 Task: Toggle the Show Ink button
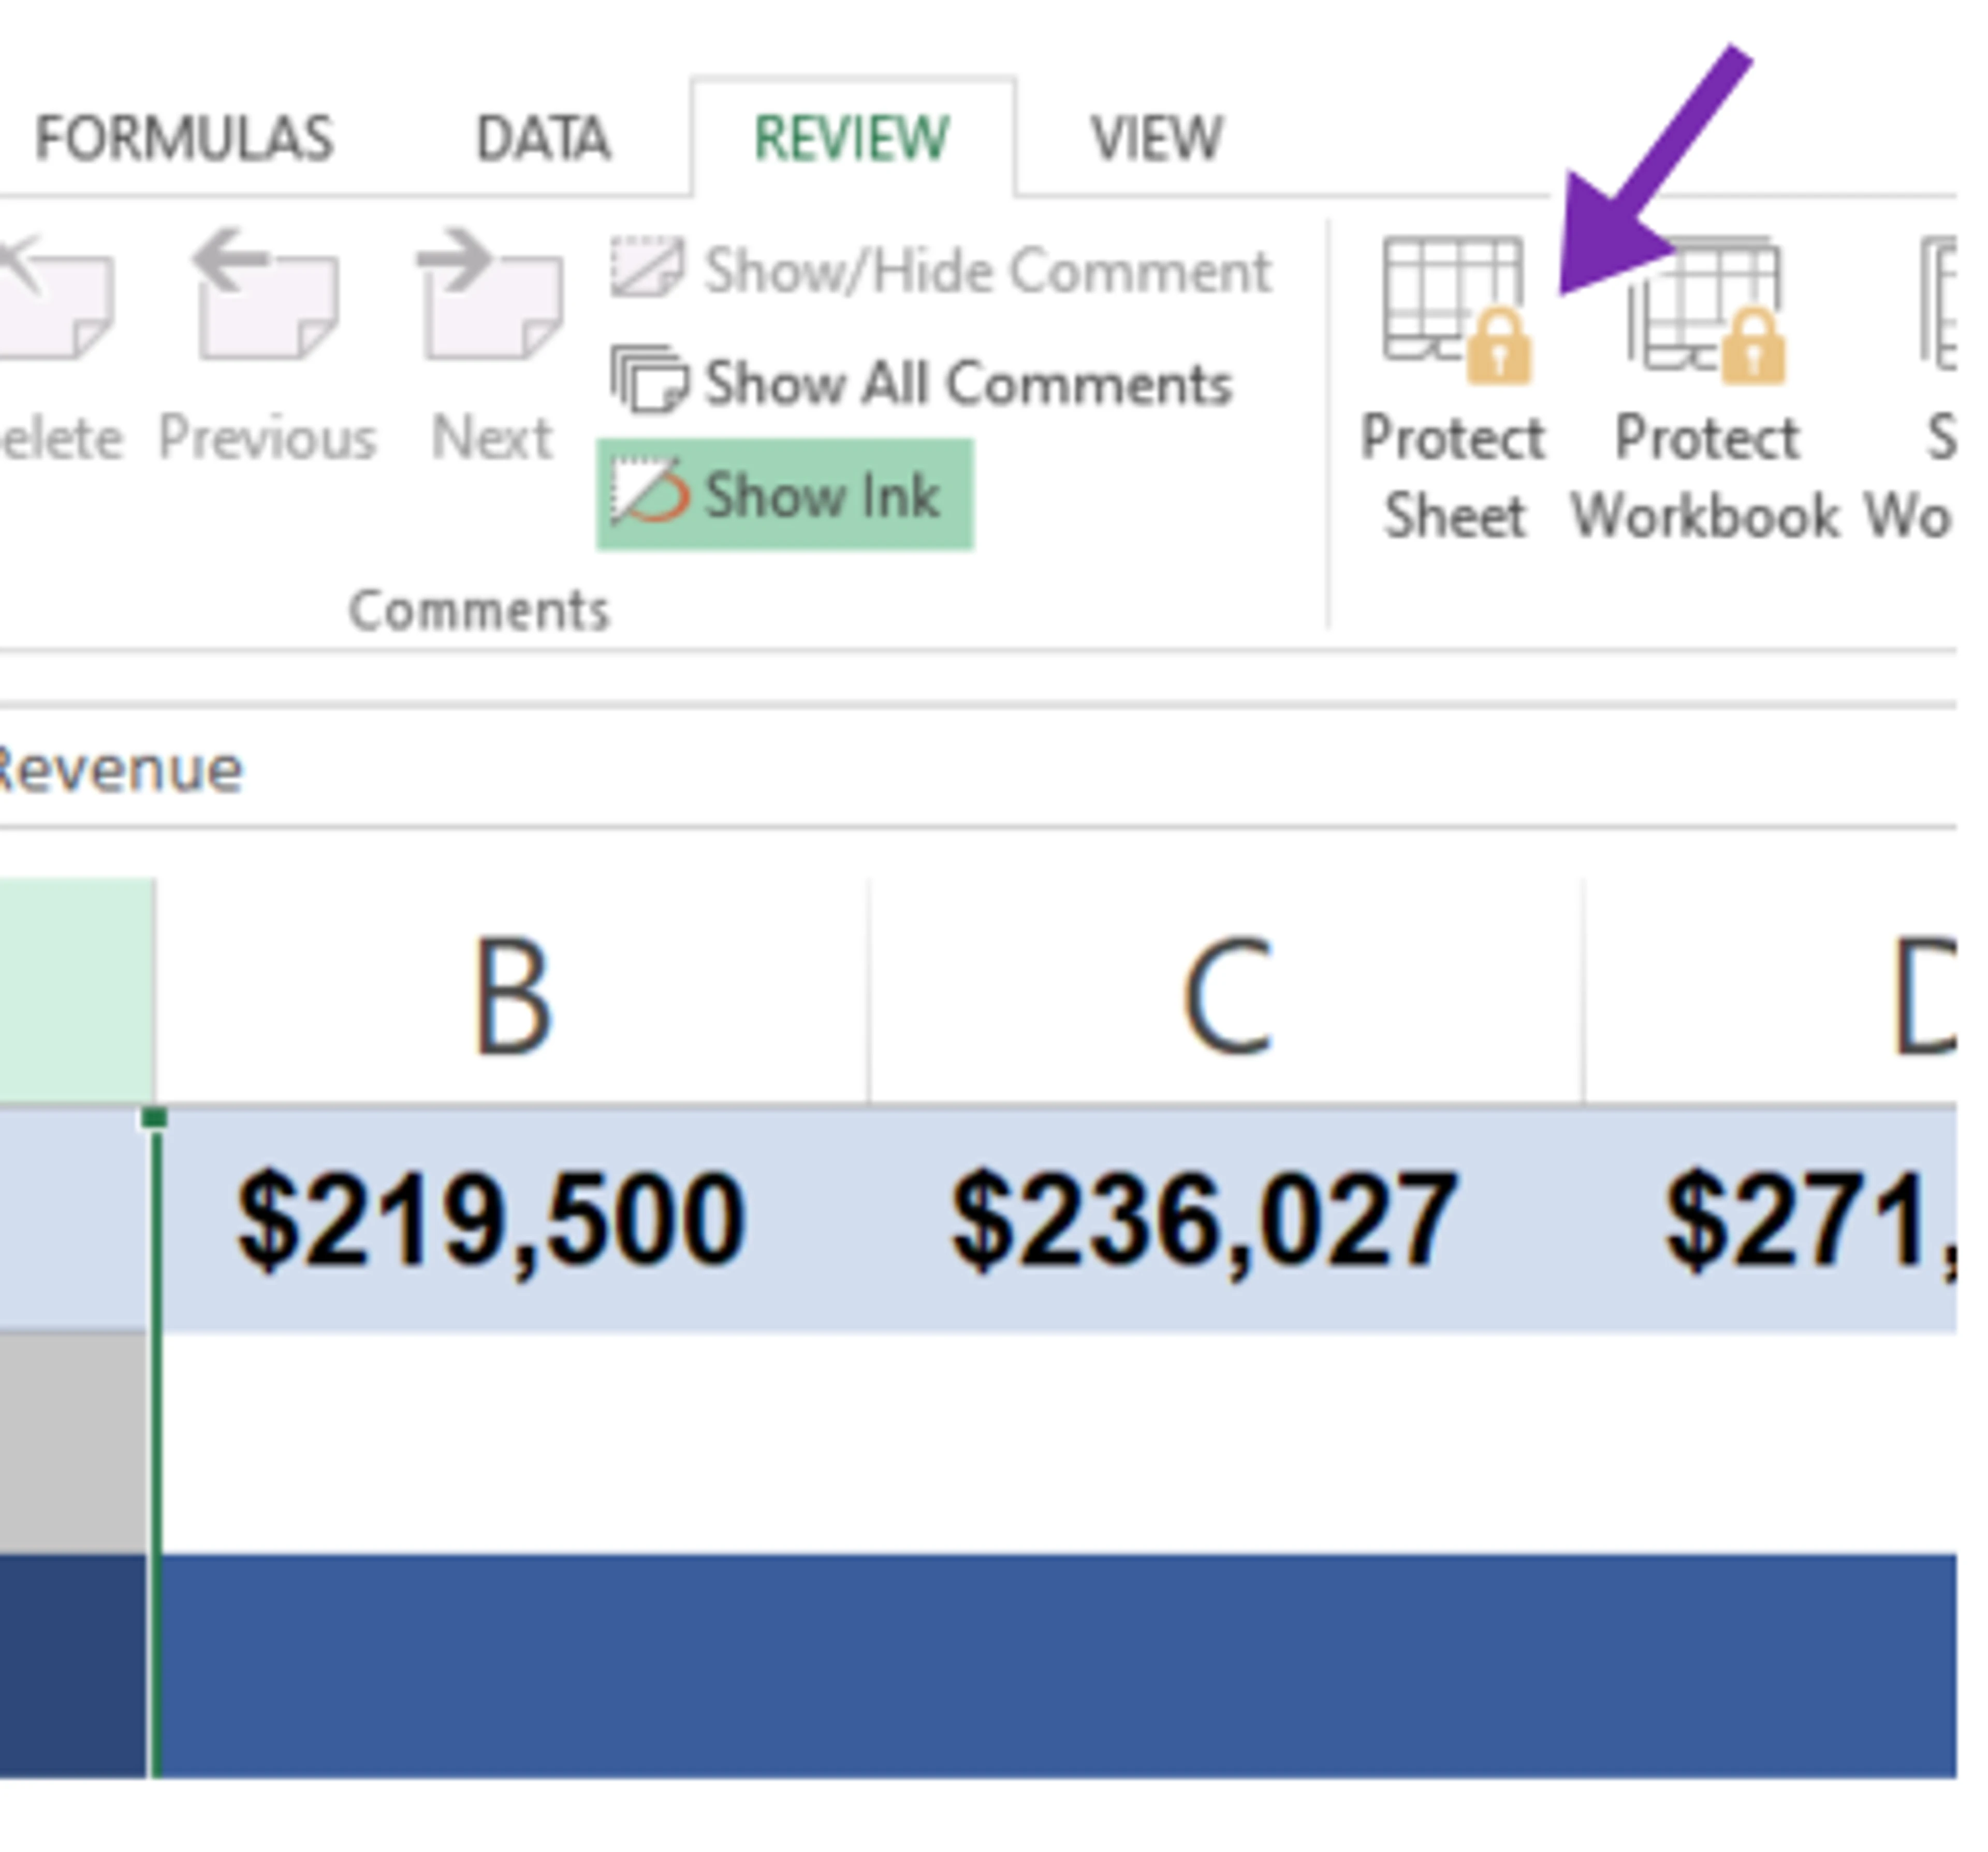[784, 495]
